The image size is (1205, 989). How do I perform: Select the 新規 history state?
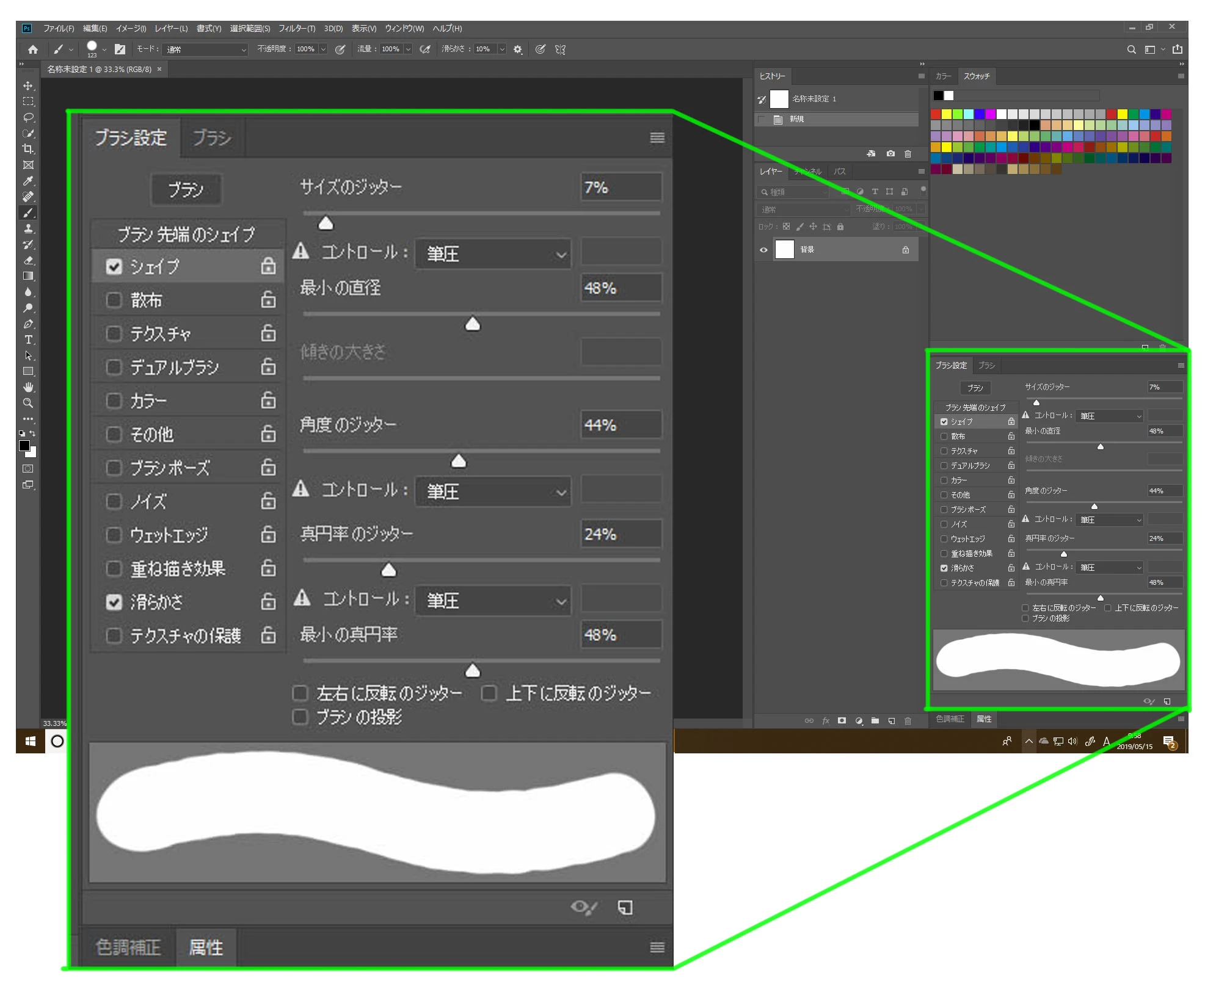(x=837, y=120)
